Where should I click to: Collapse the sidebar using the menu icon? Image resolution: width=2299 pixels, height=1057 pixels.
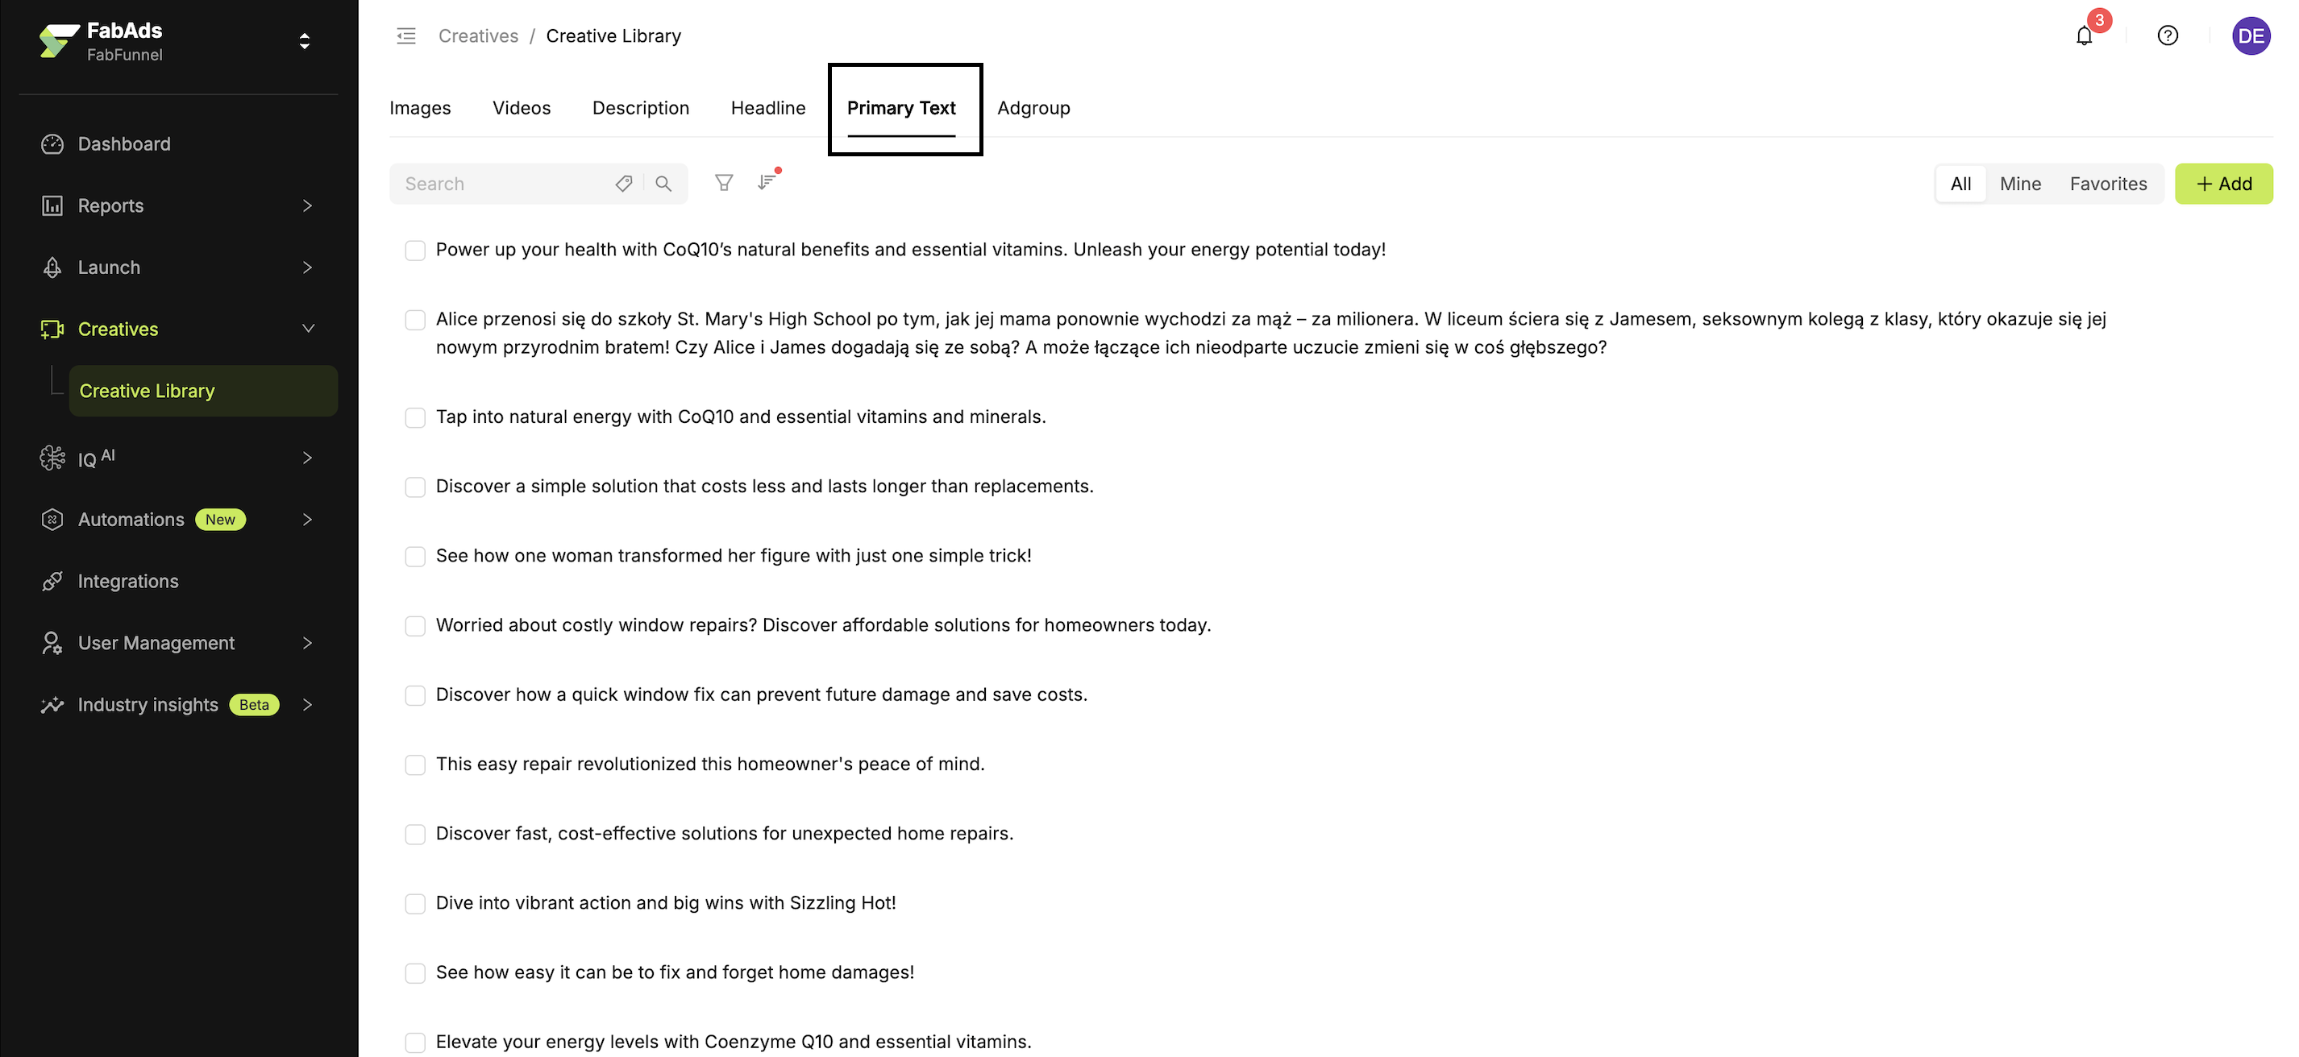tap(406, 35)
